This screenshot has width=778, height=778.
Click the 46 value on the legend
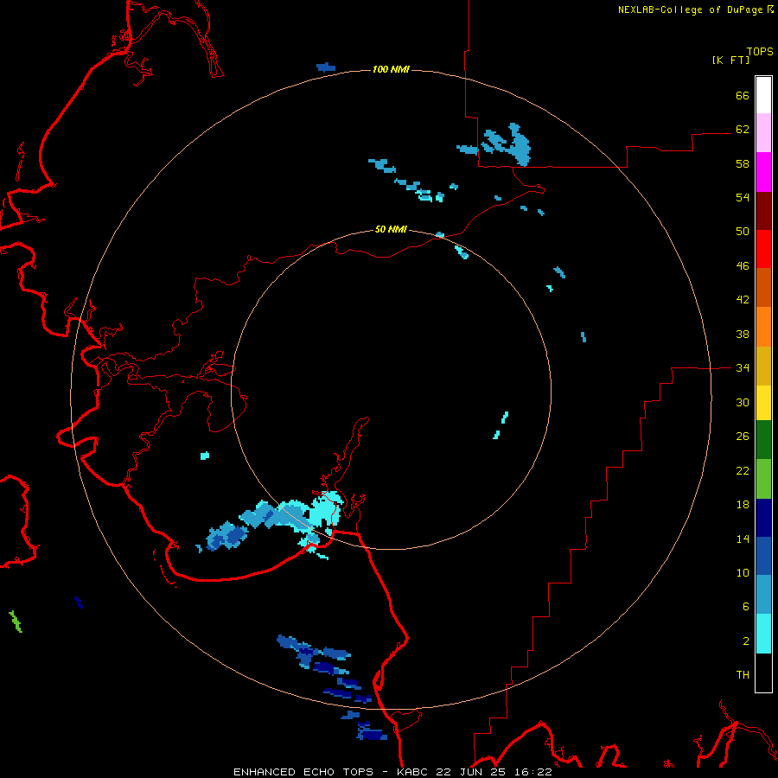click(x=743, y=266)
